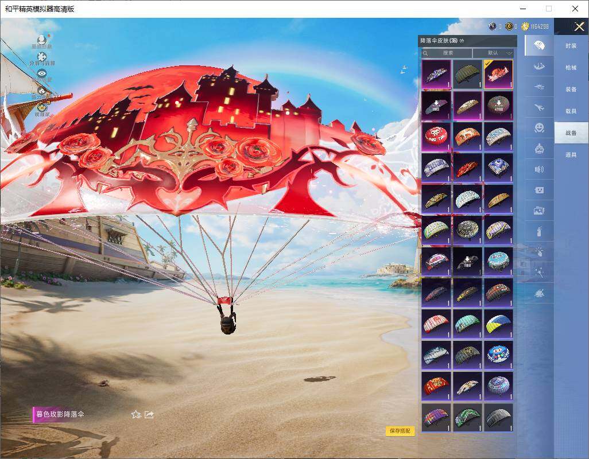Open the photo background gallery icon
589x459 pixels.
coord(539,211)
